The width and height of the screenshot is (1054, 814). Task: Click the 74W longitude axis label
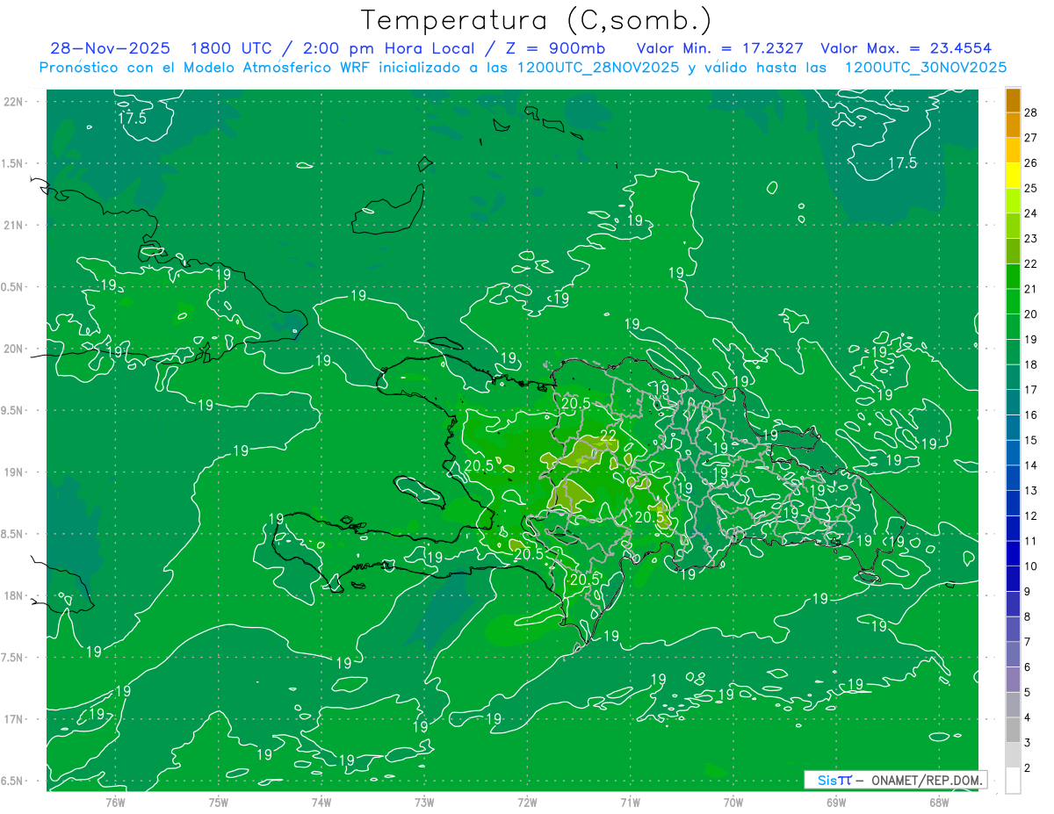pos(321,802)
